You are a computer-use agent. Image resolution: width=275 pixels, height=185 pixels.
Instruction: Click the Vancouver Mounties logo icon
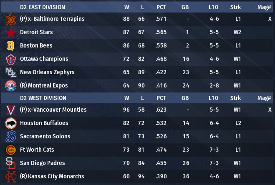[x=10, y=110]
